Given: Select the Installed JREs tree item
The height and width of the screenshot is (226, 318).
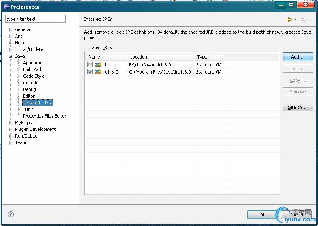Looking at the screenshot, I should coord(38,103).
